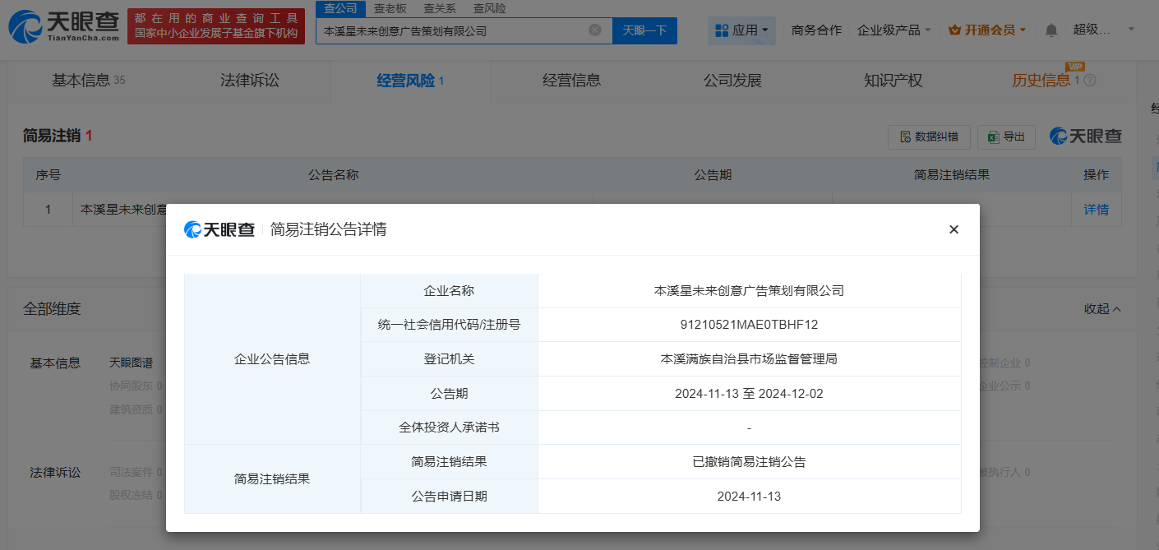Visit the 商务合作 link
Screen dimensions: 1159x550
(815, 28)
